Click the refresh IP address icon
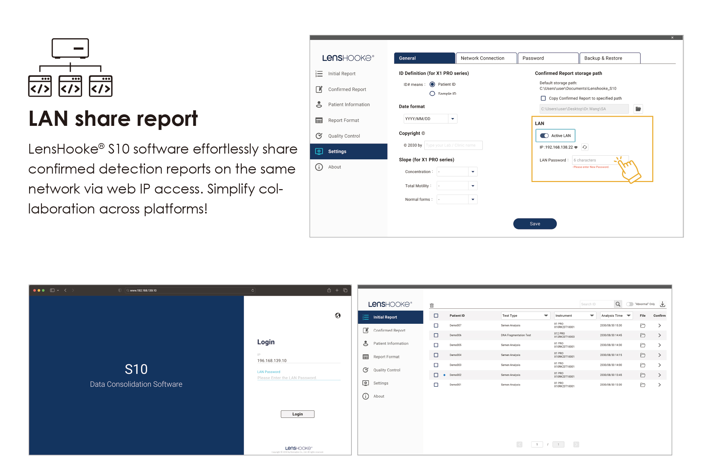Screen dimensions: 704x474 tap(585, 147)
